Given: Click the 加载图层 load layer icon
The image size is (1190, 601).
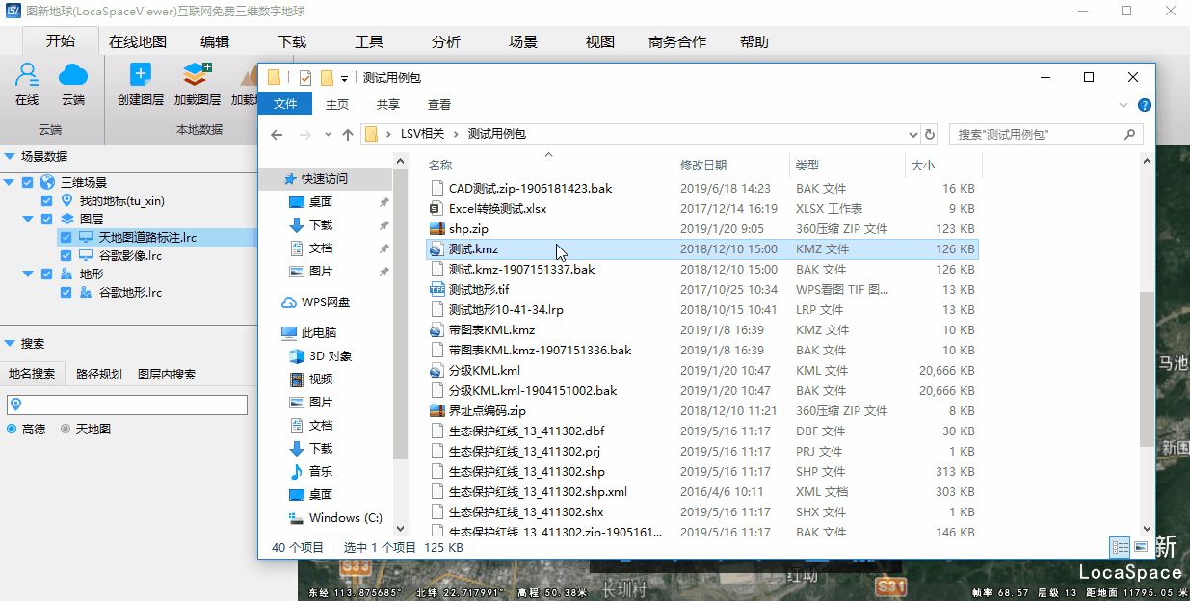Looking at the screenshot, I should point(197,77).
